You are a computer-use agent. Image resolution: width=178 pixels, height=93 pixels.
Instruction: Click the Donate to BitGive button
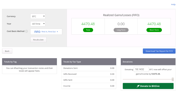pos(148,86)
